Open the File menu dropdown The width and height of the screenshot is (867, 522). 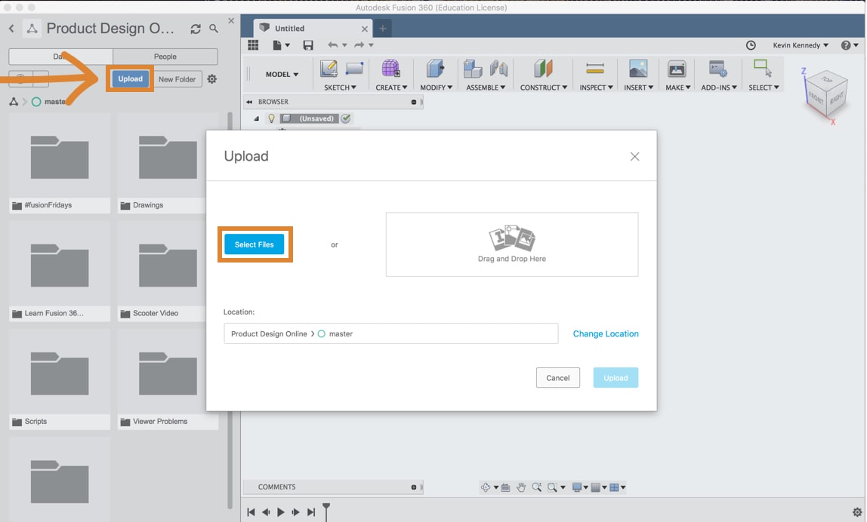(281, 45)
